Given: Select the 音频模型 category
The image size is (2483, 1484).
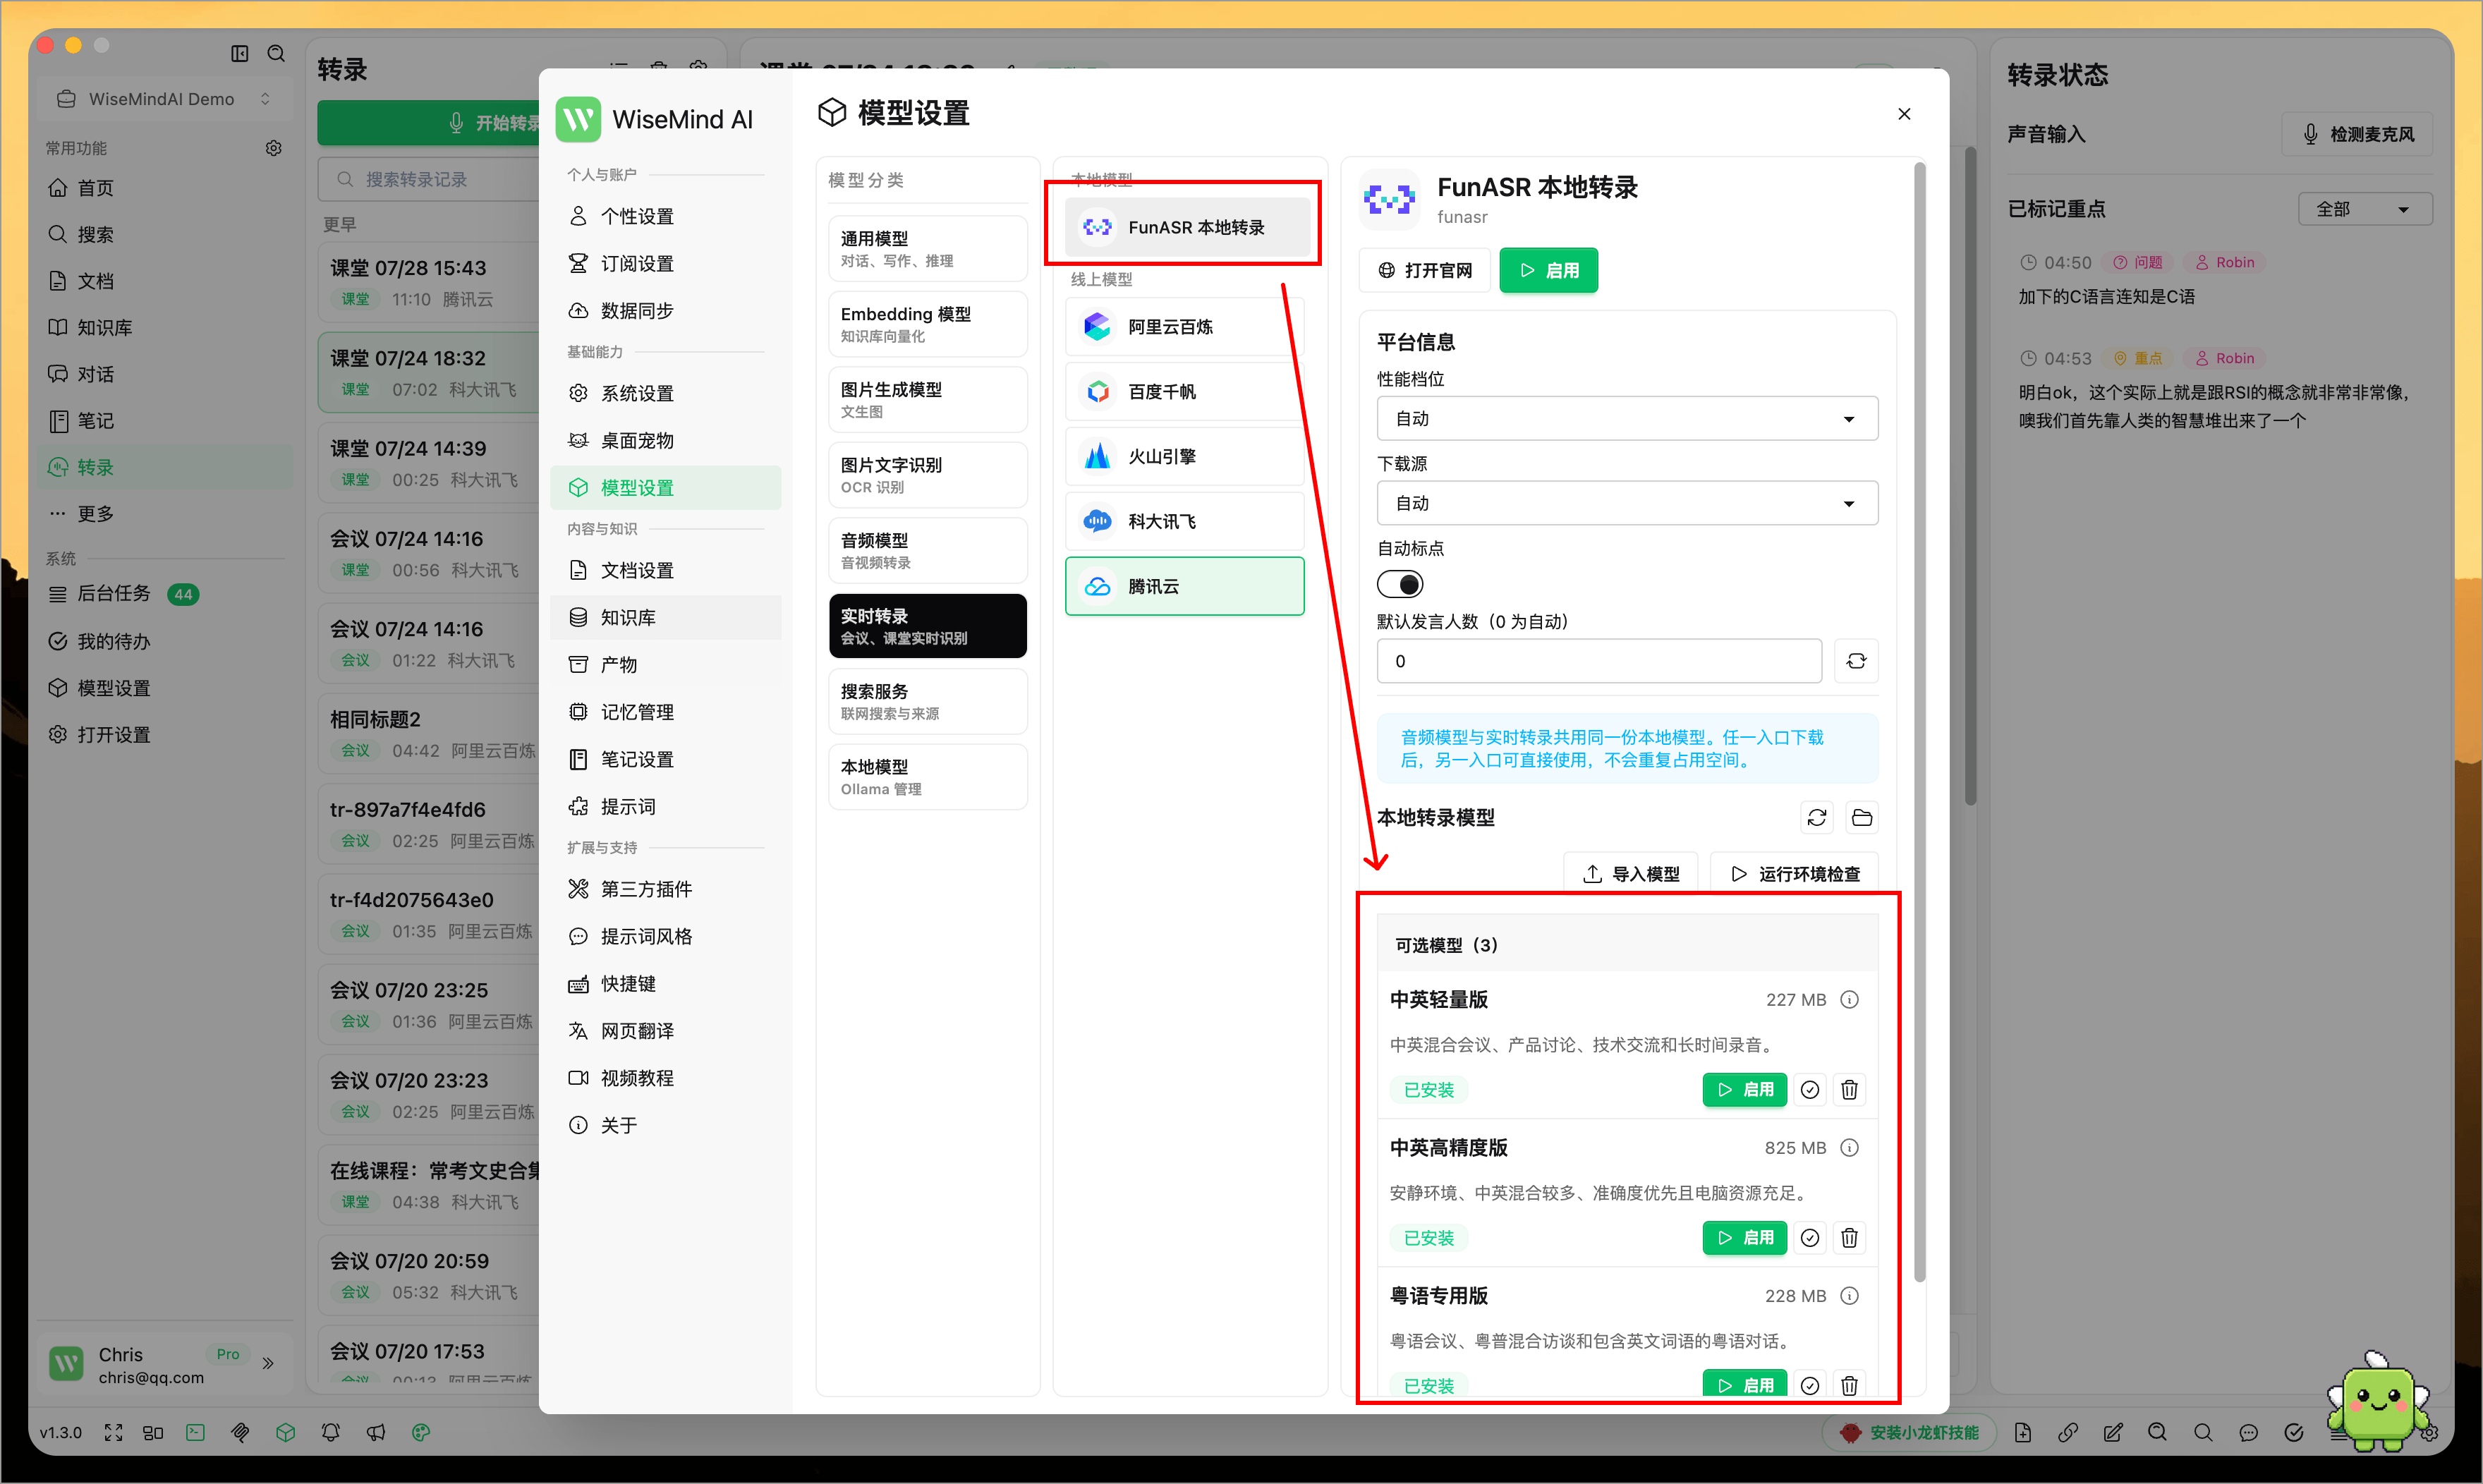Looking at the screenshot, I should pos(927,551).
